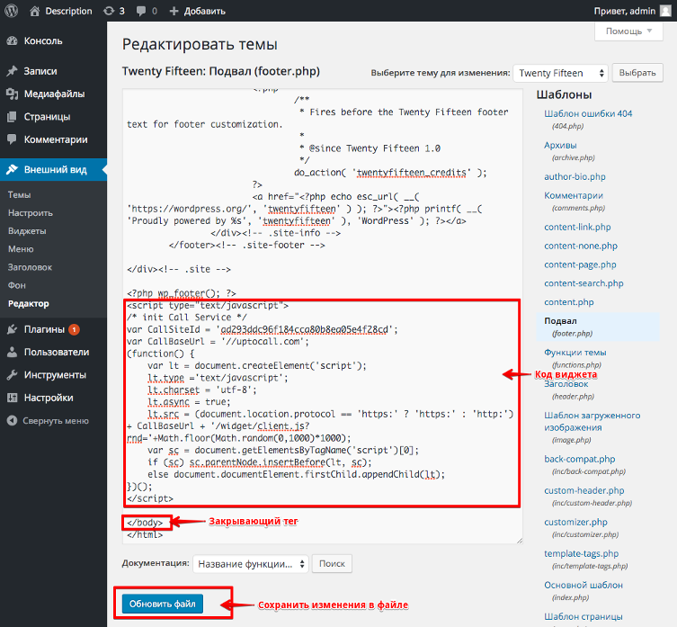The image size is (677, 627).
Task: Click the Комментарии sidebar bubble icon
Action: pyautogui.click(x=12, y=139)
